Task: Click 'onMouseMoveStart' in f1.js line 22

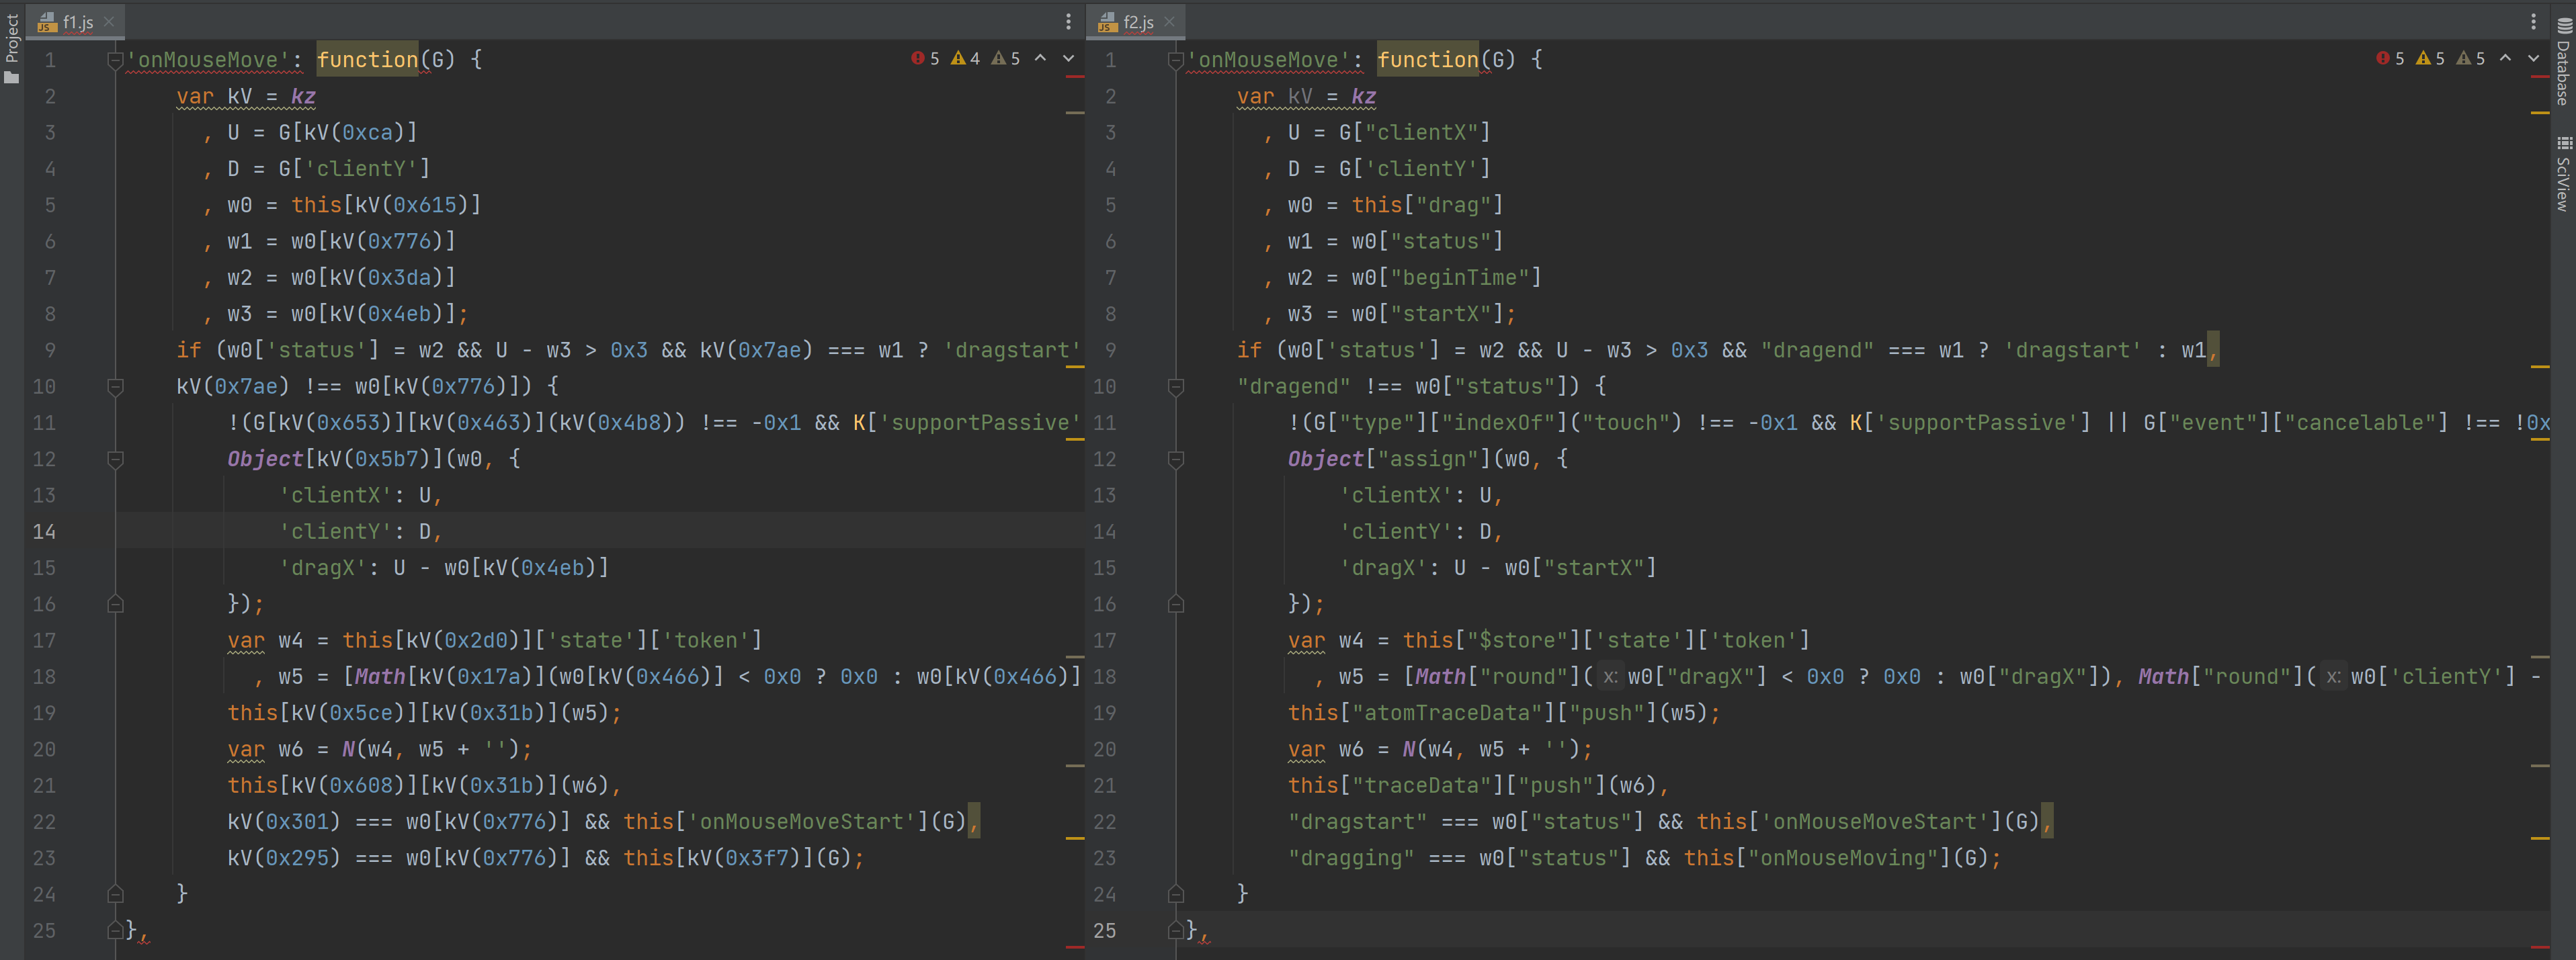Action: click(x=802, y=822)
